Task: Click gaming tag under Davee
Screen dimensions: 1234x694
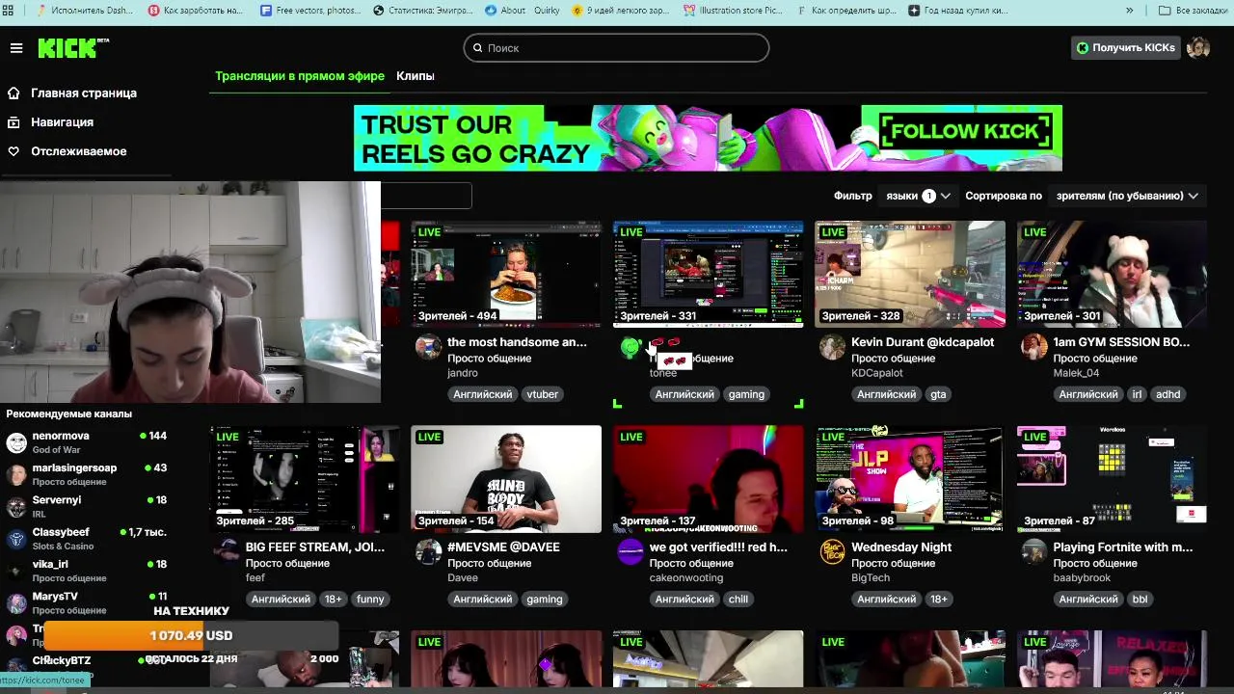Action: click(545, 599)
